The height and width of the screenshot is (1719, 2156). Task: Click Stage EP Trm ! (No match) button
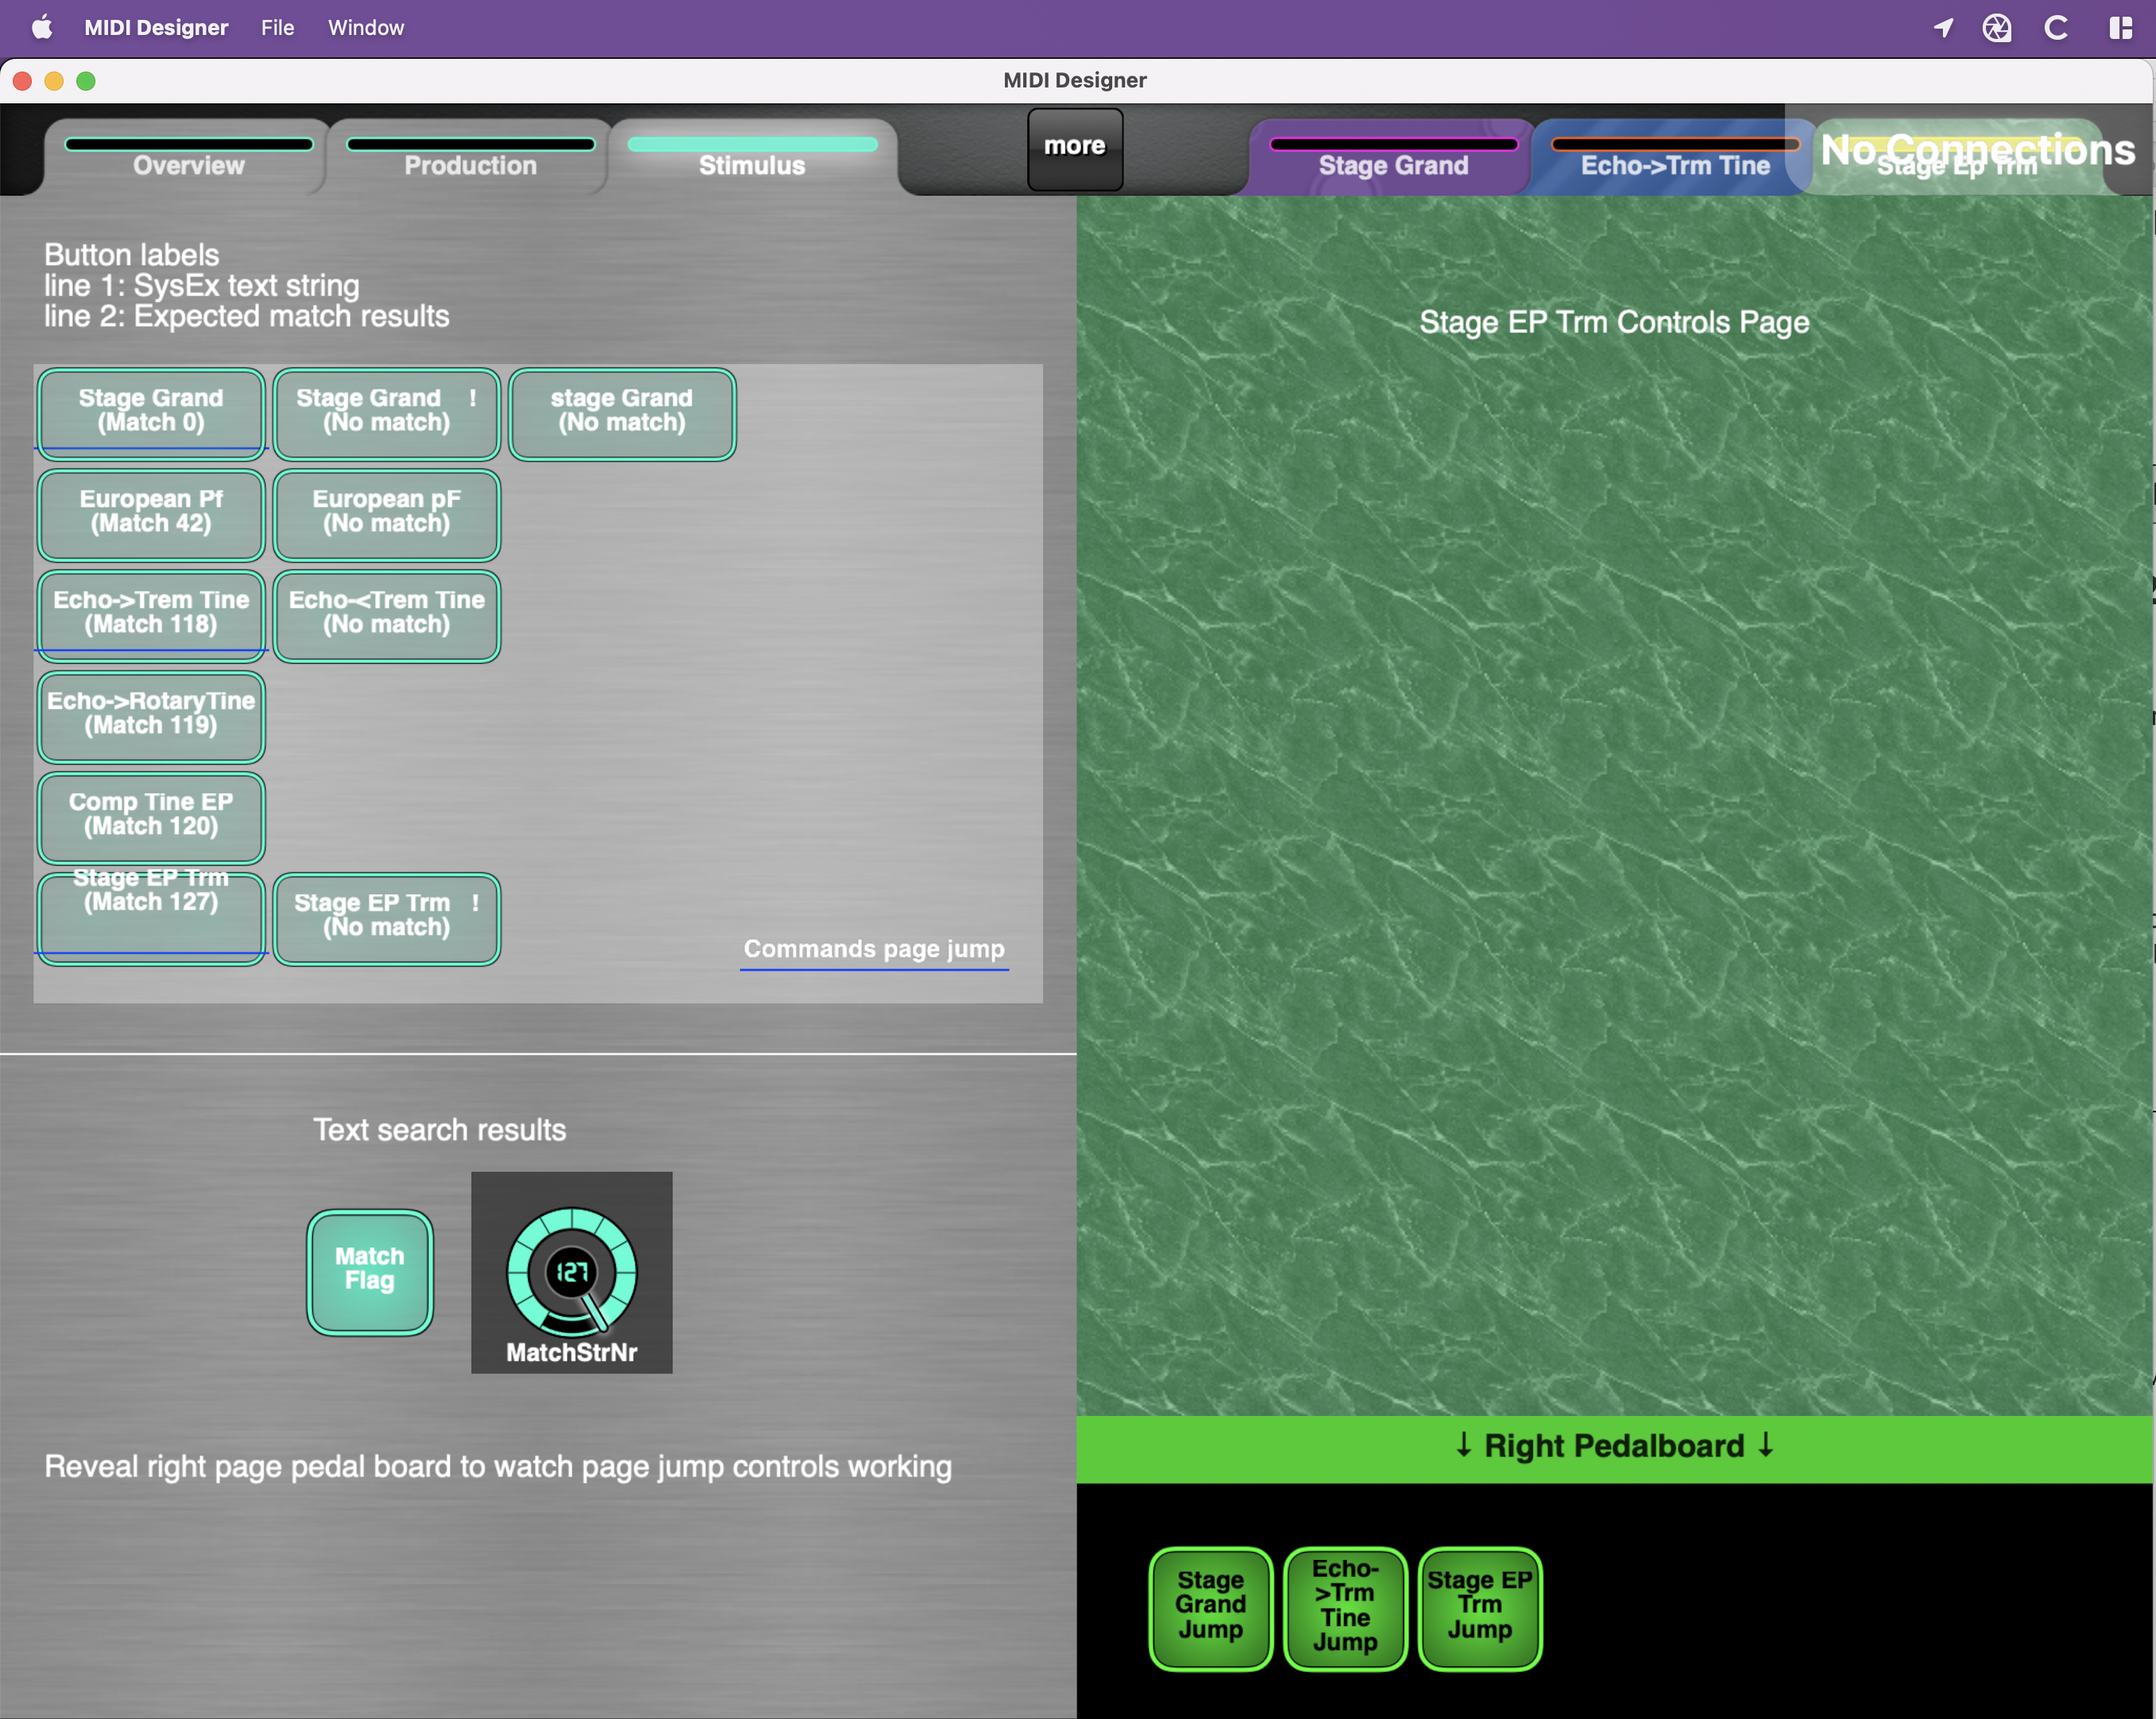[387, 918]
